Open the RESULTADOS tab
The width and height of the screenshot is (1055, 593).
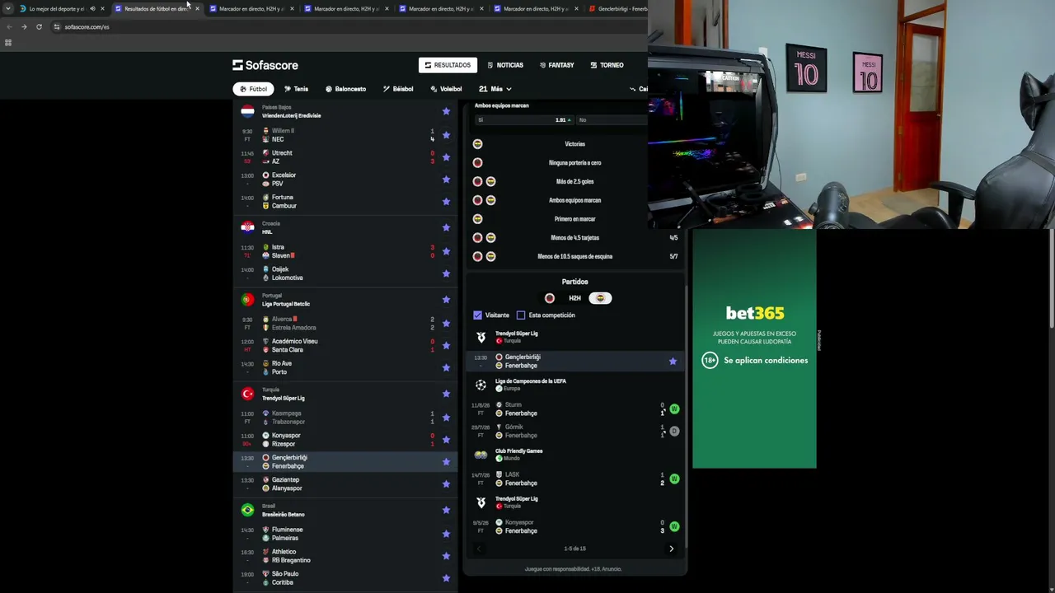pyautogui.click(x=448, y=65)
